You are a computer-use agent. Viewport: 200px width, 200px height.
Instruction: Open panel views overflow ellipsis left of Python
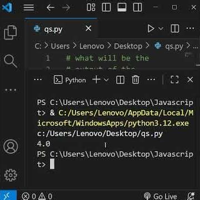pos(38,79)
